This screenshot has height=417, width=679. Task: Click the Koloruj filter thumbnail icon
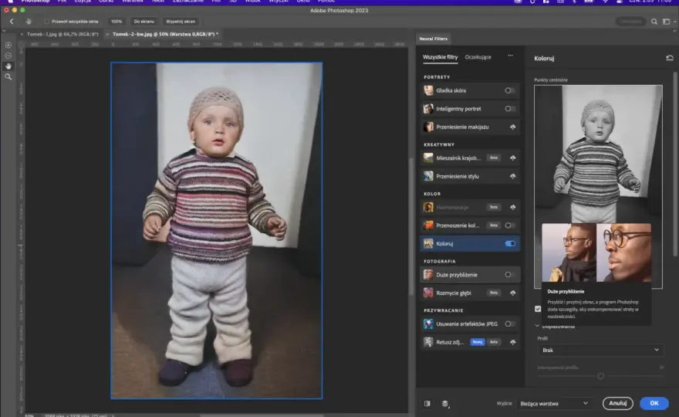click(428, 243)
